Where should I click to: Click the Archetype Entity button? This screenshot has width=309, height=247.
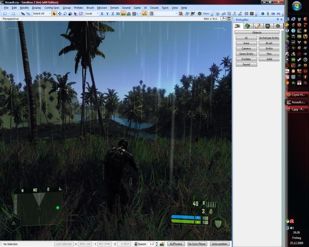269,38
